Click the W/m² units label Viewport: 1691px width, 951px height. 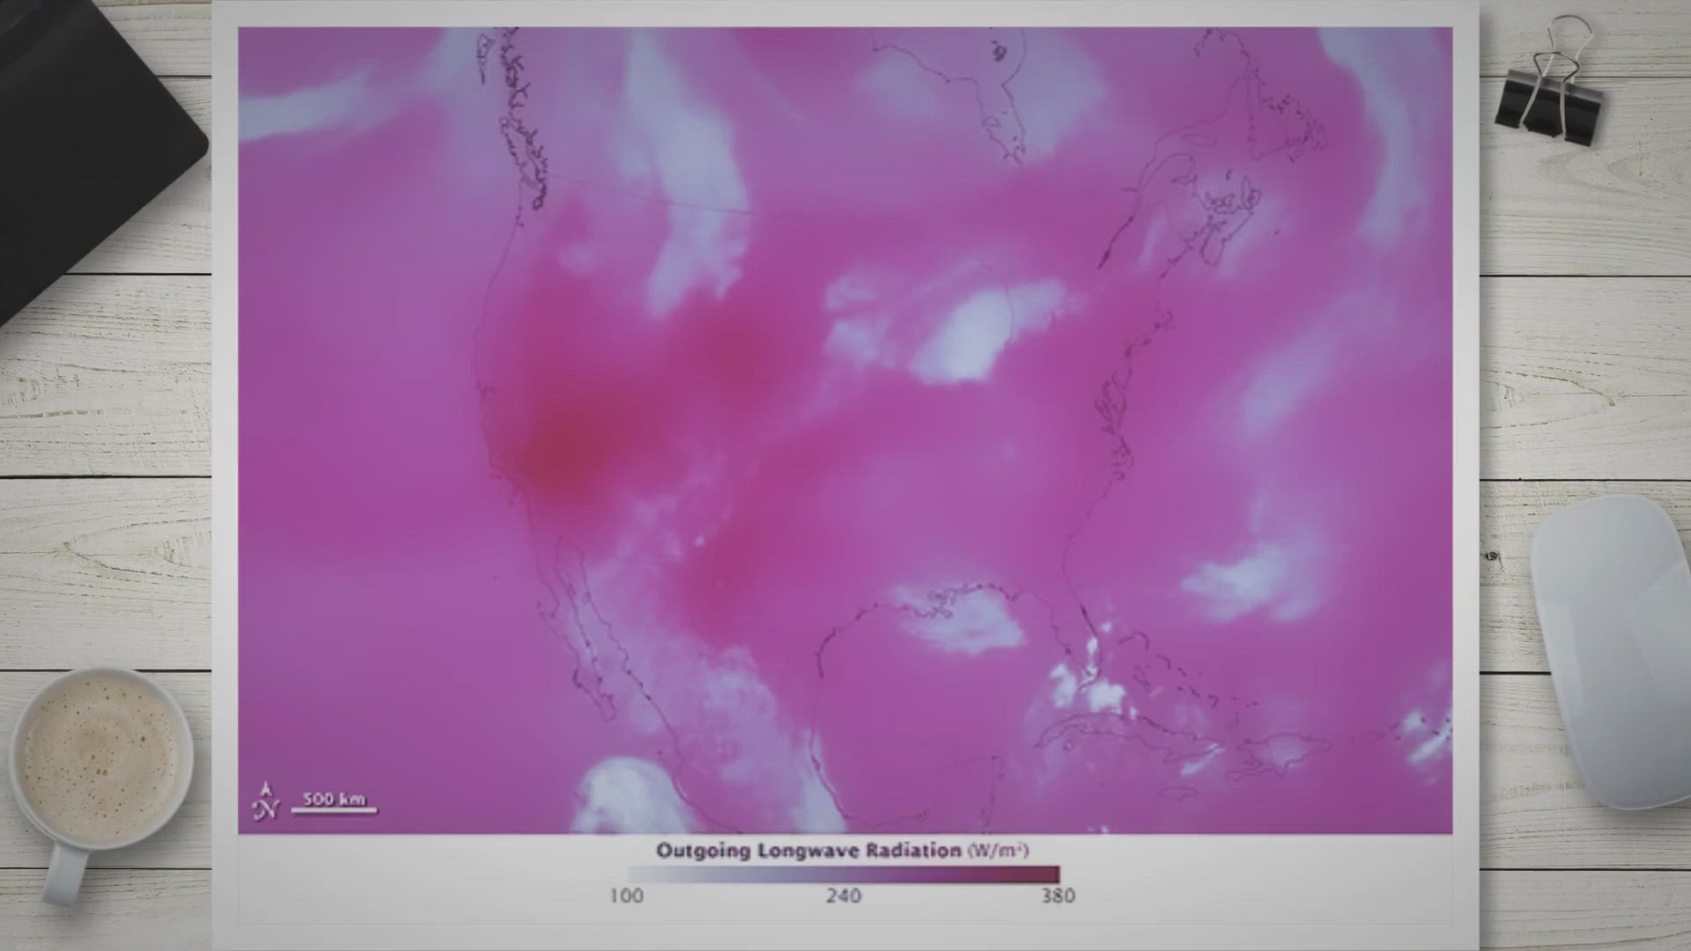tap(998, 851)
